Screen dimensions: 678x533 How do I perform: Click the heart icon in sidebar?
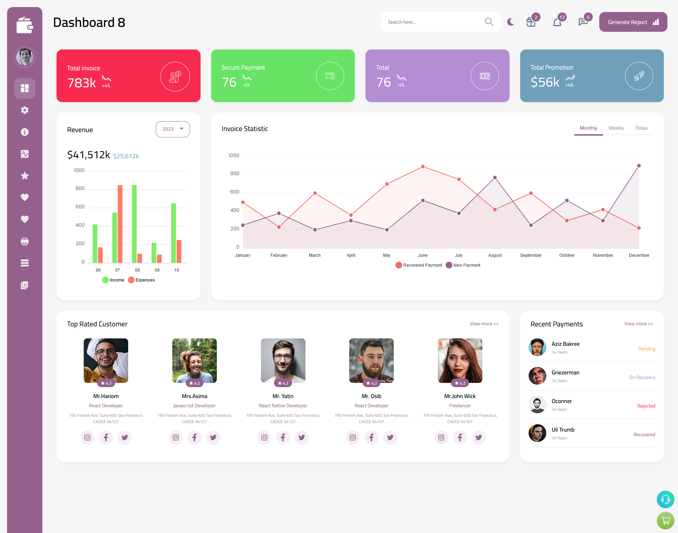pos(25,197)
